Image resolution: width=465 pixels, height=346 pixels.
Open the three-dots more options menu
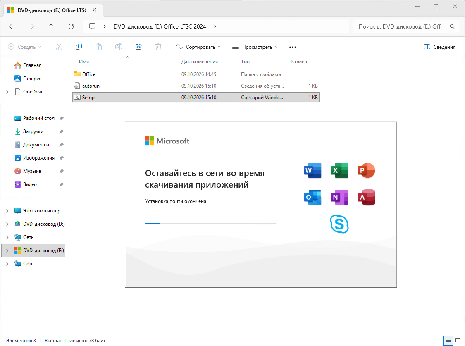(x=292, y=47)
